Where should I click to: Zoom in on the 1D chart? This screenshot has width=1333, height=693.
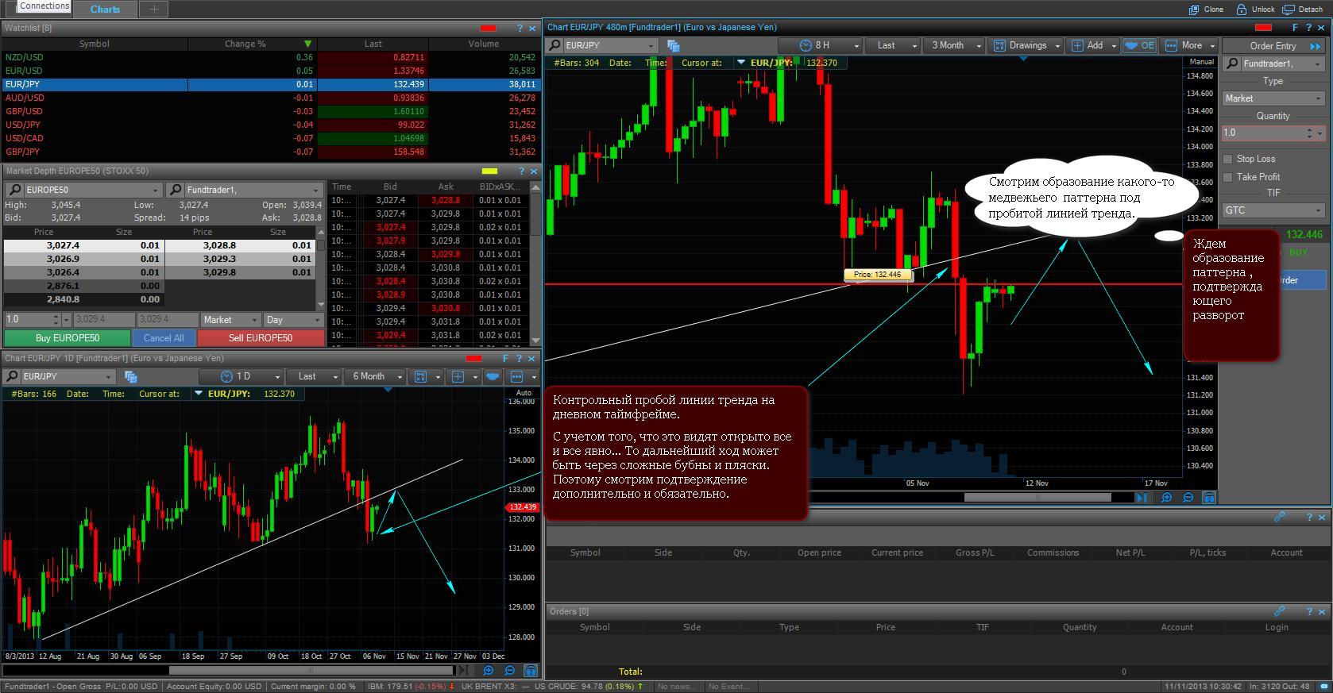(489, 670)
